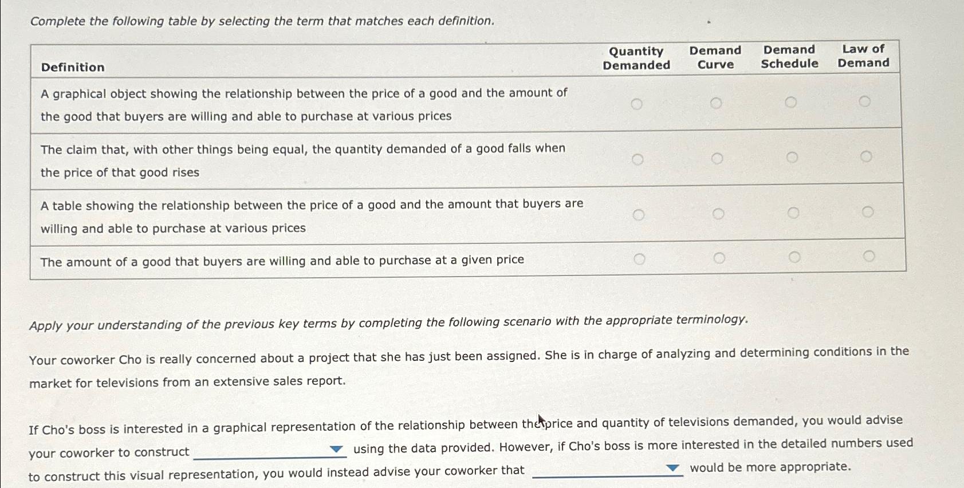Select Demand Schedule for the table-showing definition

[x=793, y=213]
